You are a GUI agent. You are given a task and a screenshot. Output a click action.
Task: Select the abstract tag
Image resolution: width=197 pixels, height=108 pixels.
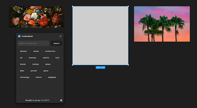23,51
